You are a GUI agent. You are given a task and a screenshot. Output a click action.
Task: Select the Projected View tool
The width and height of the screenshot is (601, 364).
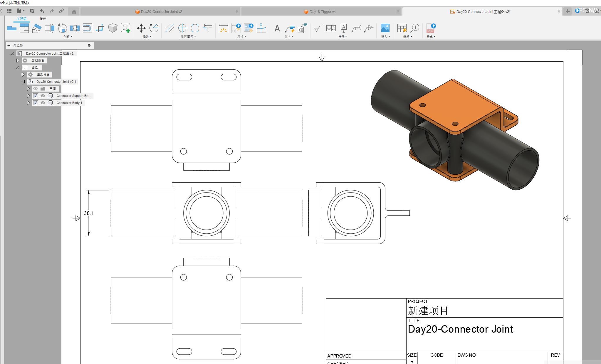pyautogui.click(x=24, y=28)
